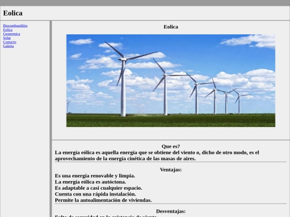This screenshot has width=290, height=217.
Task: Visit the Galeria link
Action: pyautogui.click(x=8, y=46)
